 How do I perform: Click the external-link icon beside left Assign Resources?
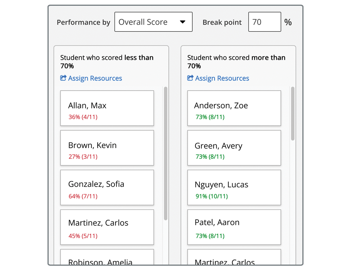point(64,78)
